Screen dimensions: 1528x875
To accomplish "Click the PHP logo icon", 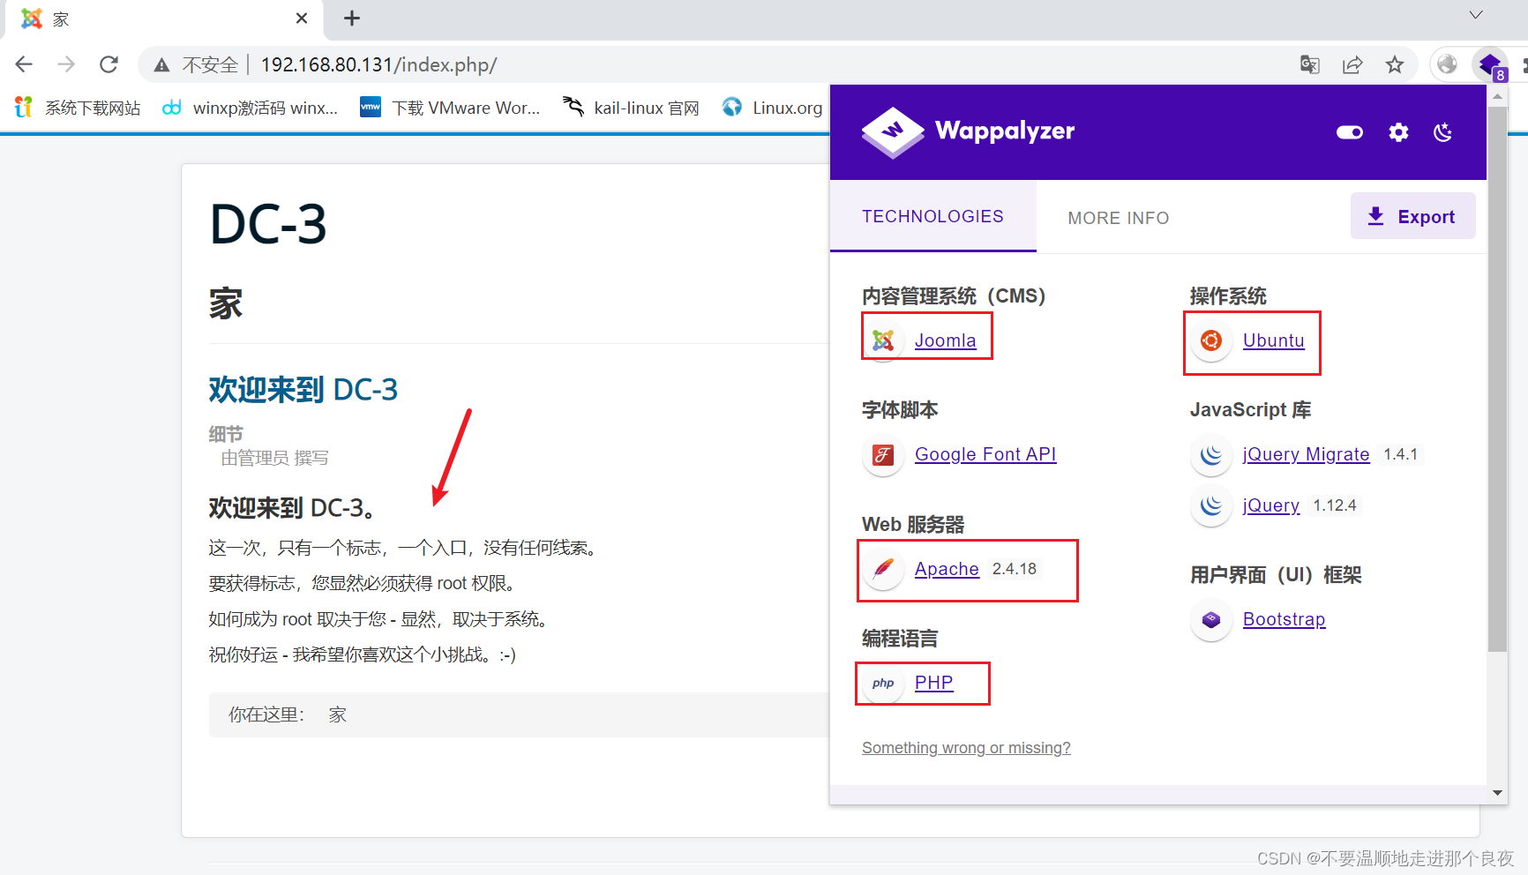I will tap(883, 683).
